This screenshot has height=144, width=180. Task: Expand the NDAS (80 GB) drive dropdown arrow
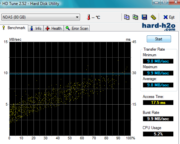(77, 17)
